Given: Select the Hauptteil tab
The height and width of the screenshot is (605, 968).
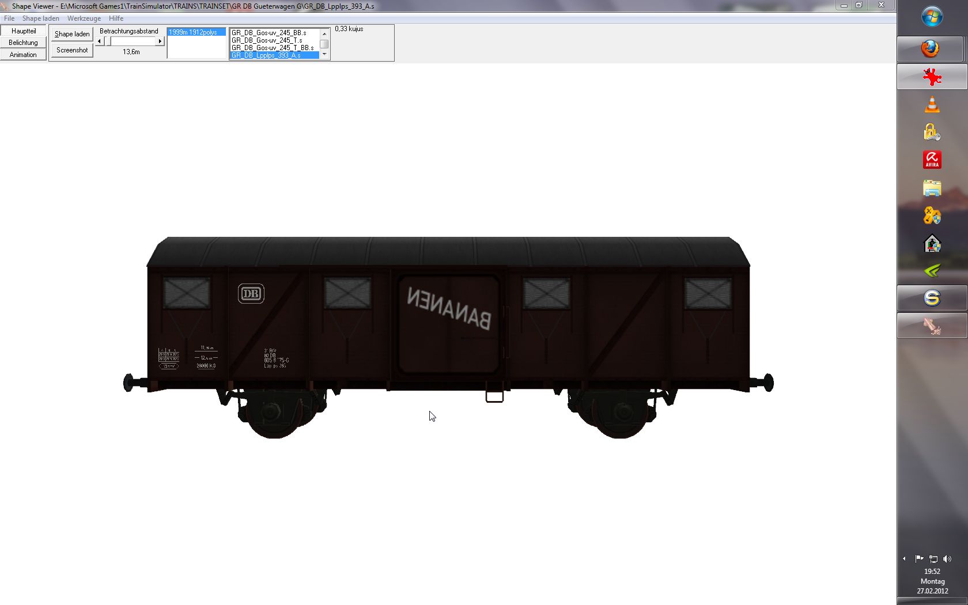Looking at the screenshot, I should (x=23, y=31).
